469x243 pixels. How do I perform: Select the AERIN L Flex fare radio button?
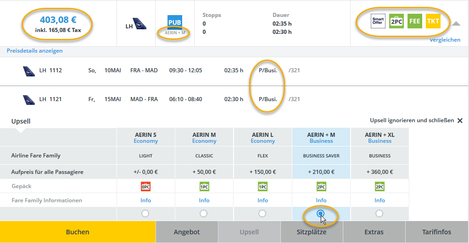(262, 213)
